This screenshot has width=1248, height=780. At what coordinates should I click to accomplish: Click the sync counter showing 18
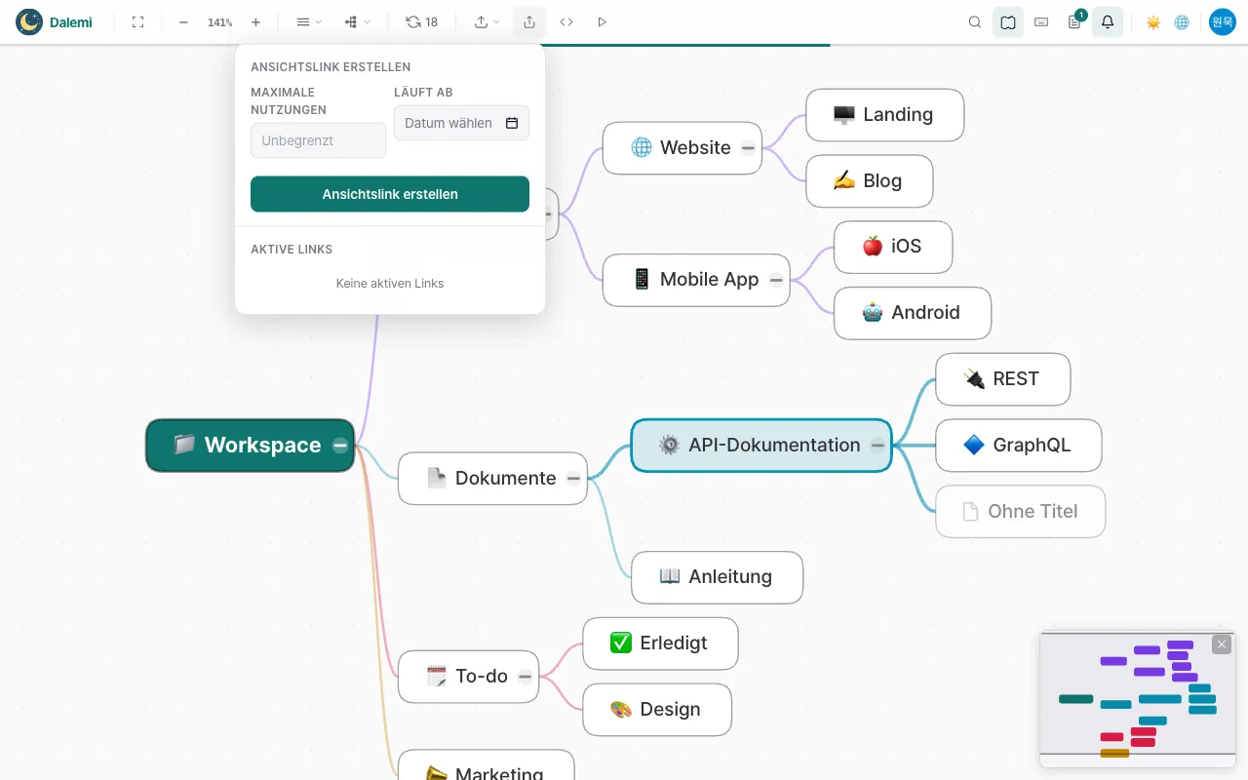coord(422,21)
